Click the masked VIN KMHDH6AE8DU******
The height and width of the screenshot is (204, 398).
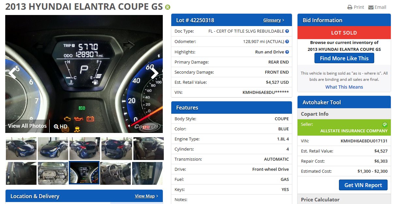point(266,92)
